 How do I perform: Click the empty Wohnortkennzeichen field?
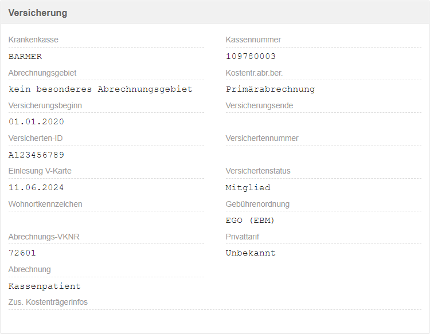click(x=106, y=220)
